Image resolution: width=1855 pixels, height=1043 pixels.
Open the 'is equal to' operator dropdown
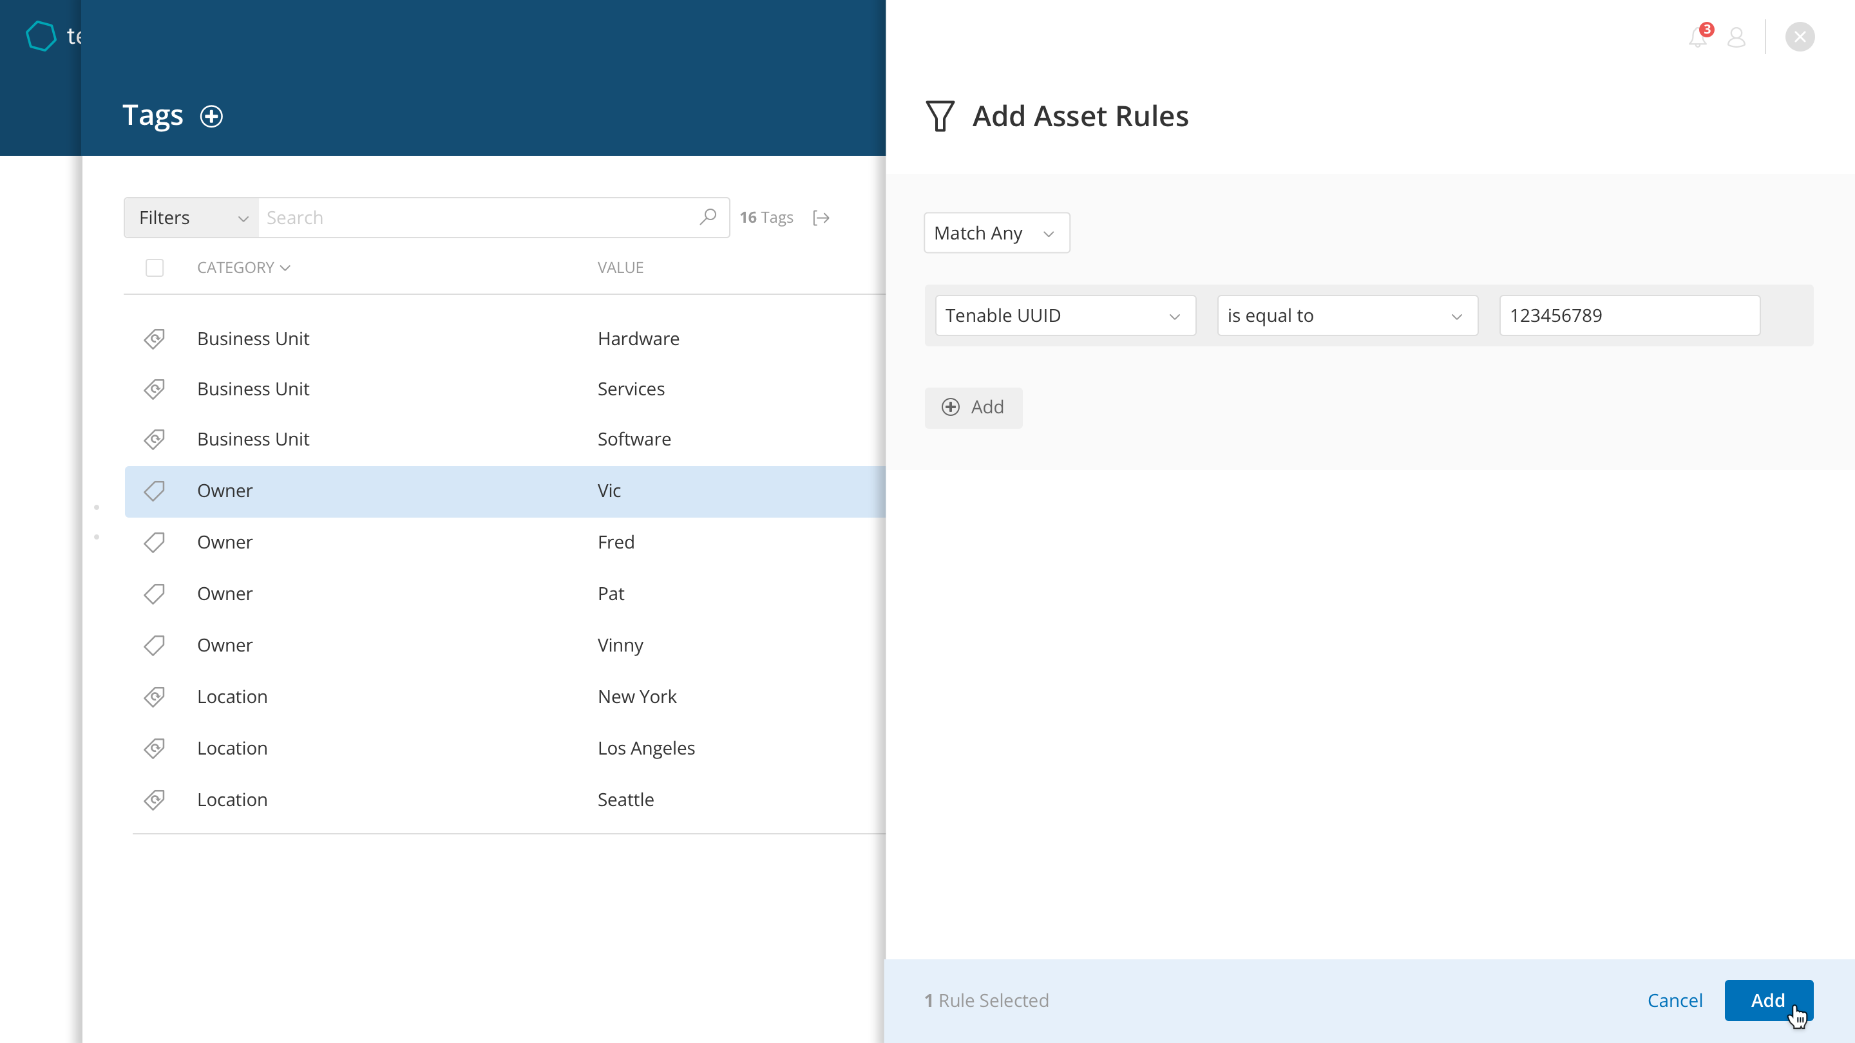tap(1346, 315)
